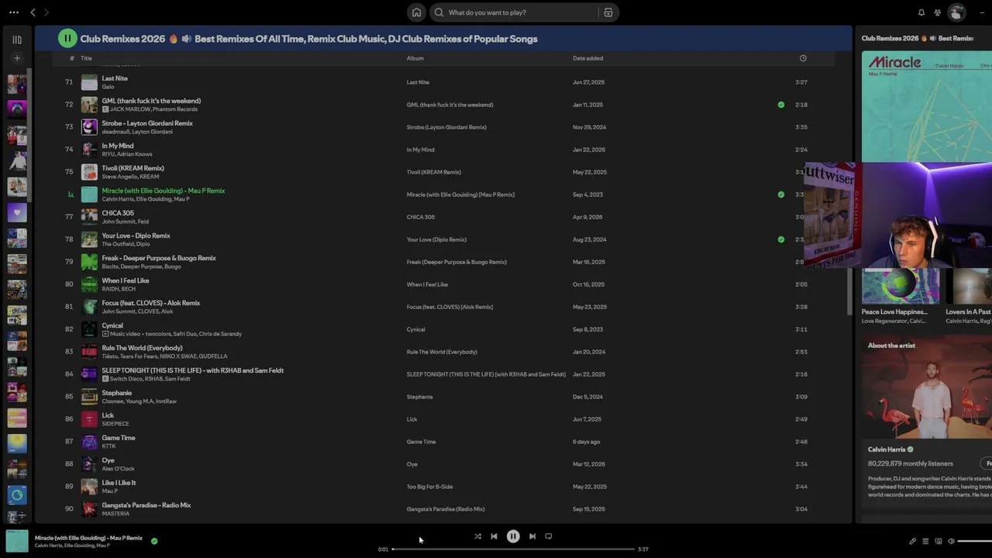Screen dimensions: 992x558
Task: Open the now-playing album art thumbnail
Action: 17,541
